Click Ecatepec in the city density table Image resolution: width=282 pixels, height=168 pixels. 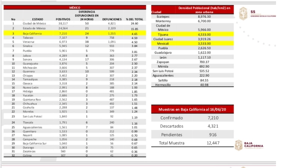click(163, 17)
